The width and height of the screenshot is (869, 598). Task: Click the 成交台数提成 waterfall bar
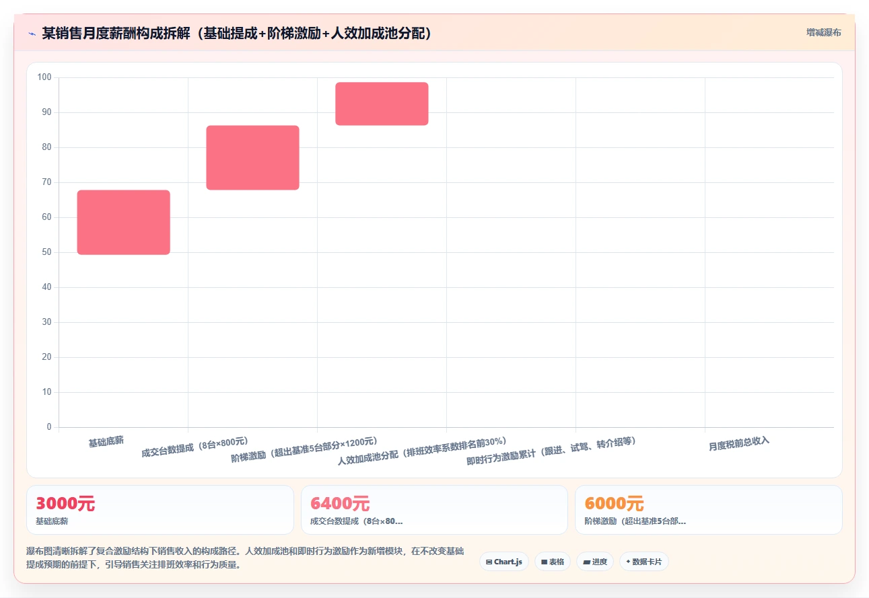(252, 157)
